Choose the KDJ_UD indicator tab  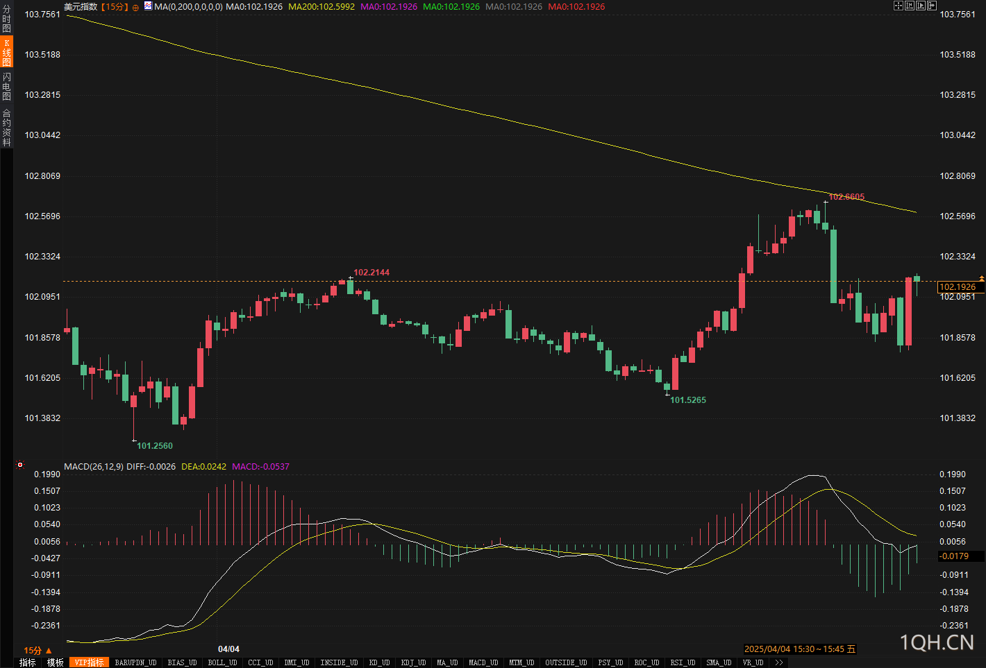[x=413, y=662]
